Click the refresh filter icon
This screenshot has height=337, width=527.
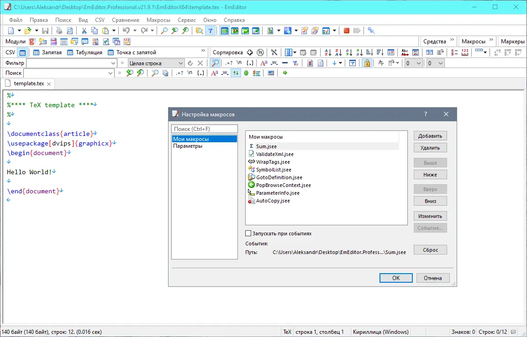click(x=190, y=63)
